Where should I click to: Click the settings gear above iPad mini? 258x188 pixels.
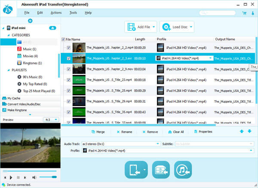tap(30, 21)
